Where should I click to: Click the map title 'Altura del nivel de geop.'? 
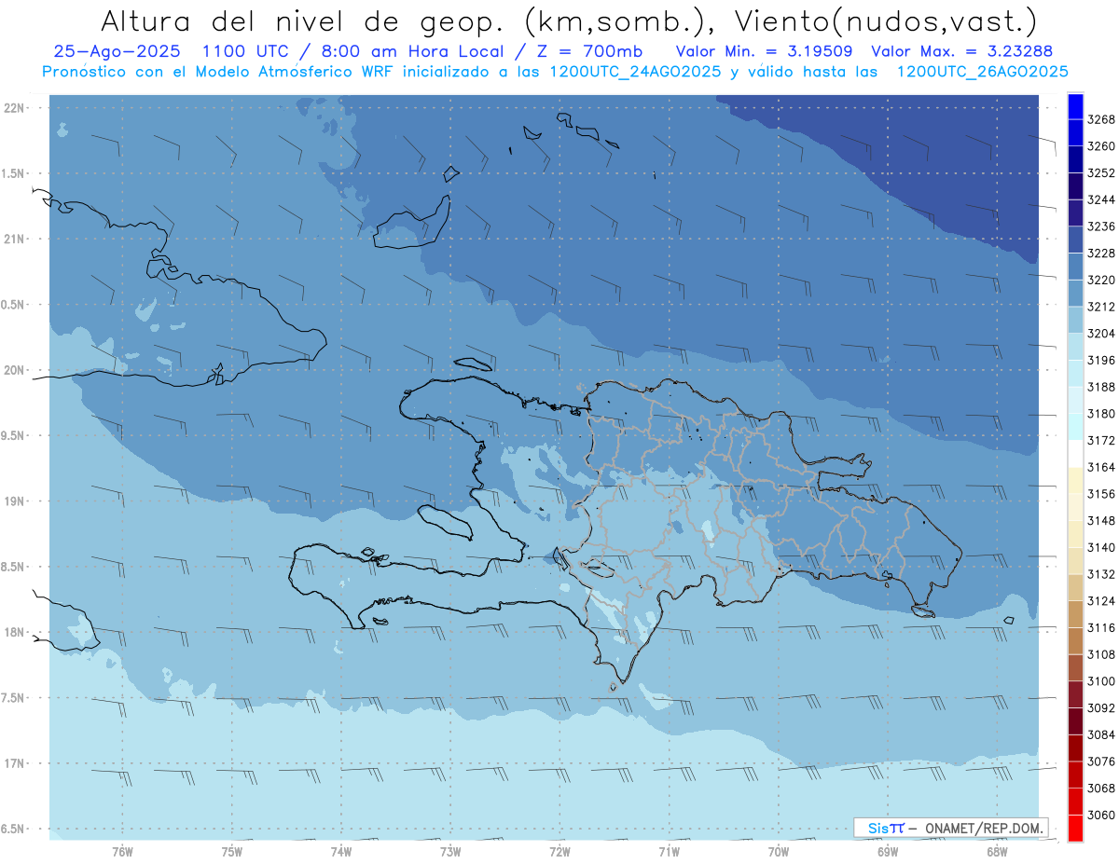pos(303,21)
